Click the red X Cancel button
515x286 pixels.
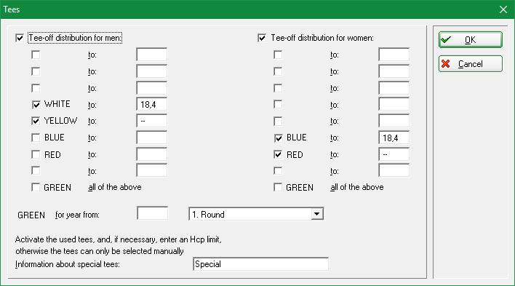[x=471, y=64]
